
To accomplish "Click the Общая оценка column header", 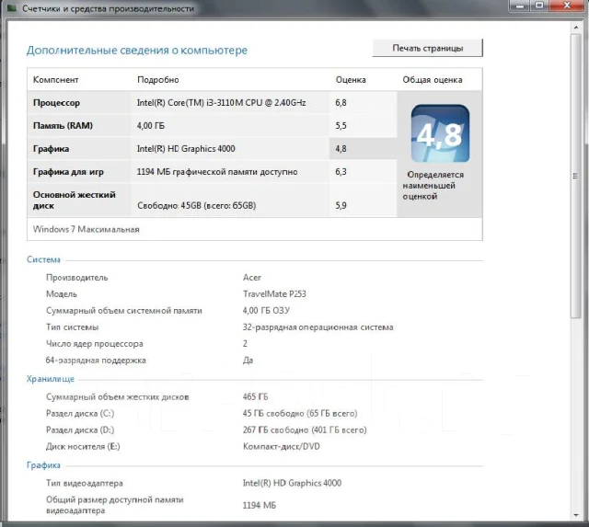I will tap(433, 80).
